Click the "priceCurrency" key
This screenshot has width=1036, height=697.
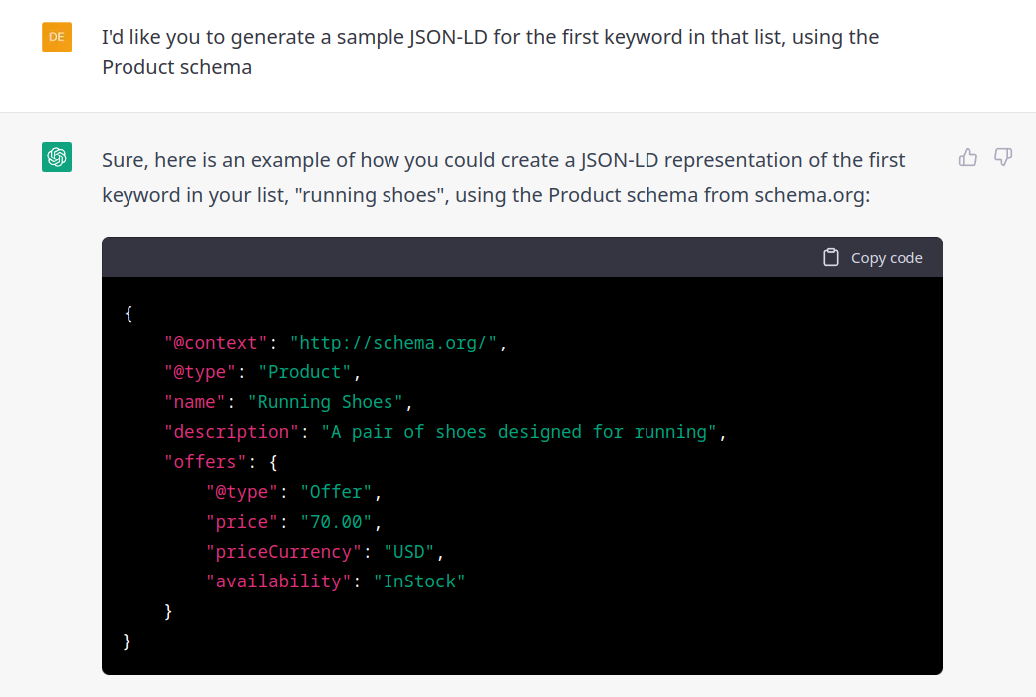[x=284, y=552]
